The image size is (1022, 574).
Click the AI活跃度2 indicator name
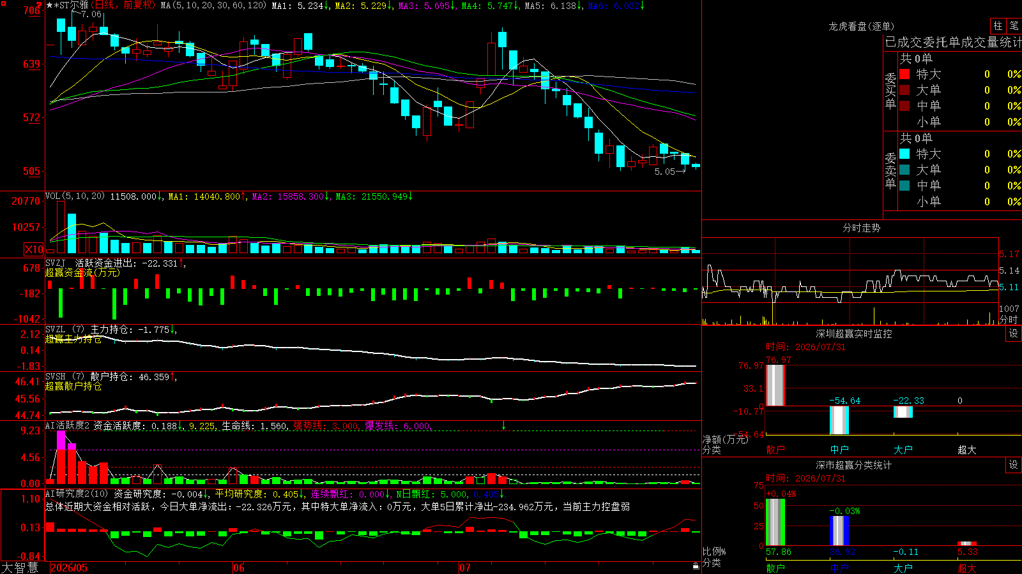click(68, 425)
